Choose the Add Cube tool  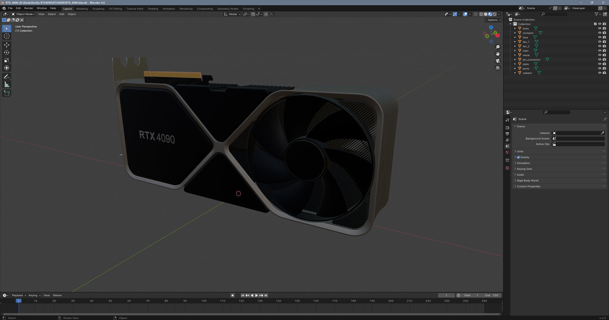click(7, 93)
